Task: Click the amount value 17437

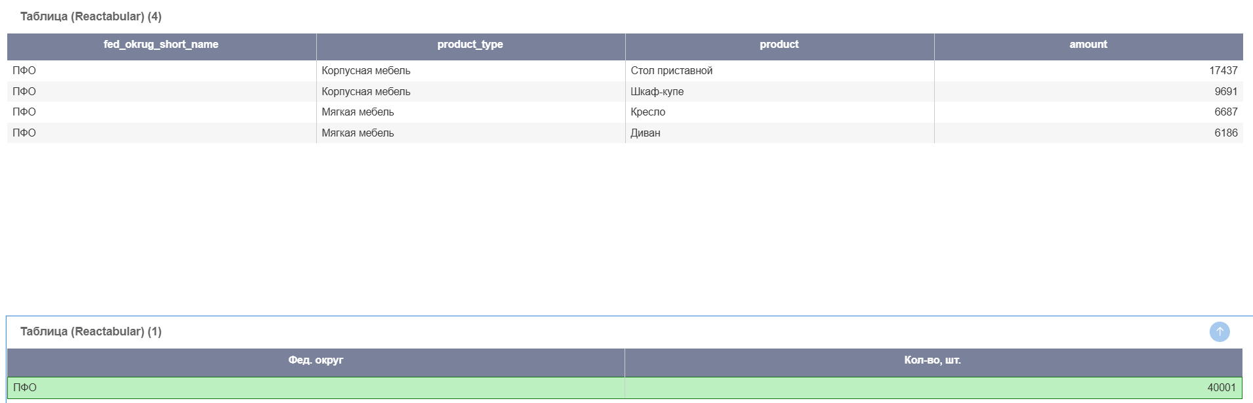Action: 1223,71
